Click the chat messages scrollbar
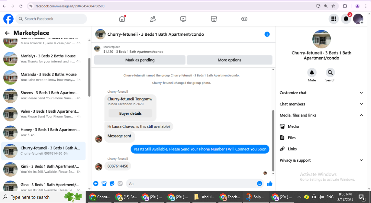 coord(273,140)
